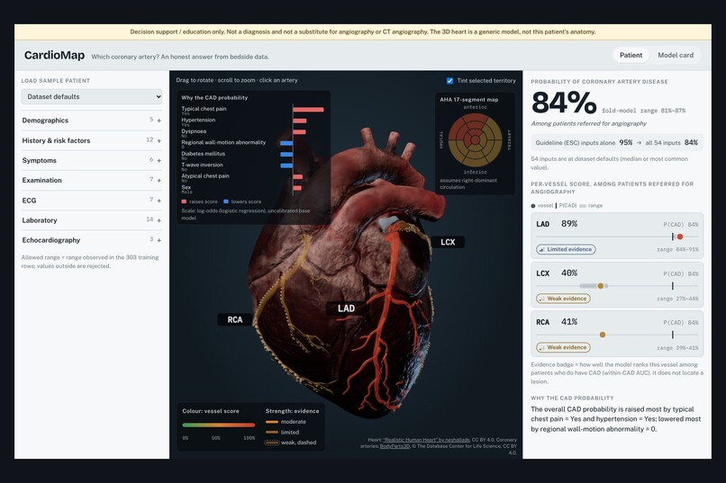This screenshot has width=726, height=483.
Task: Expand the ECG section
Action: point(92,201)
